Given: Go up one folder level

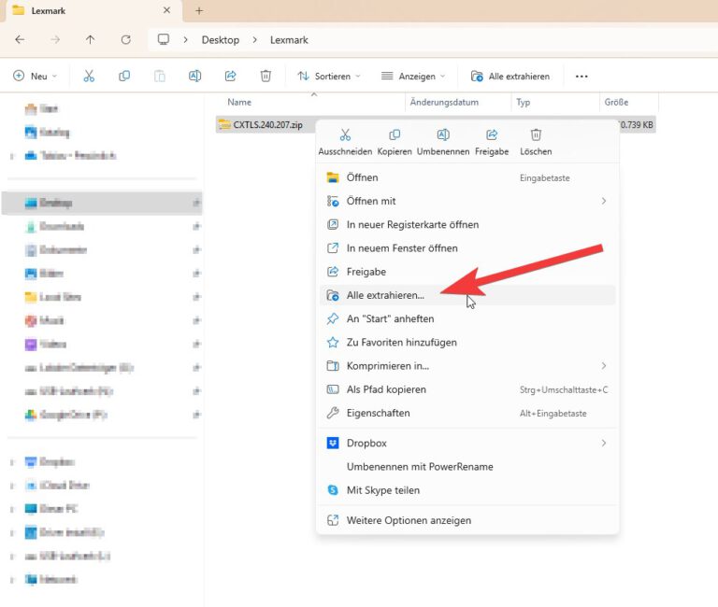Looking at the screenshot, I should tap(90, 40).
